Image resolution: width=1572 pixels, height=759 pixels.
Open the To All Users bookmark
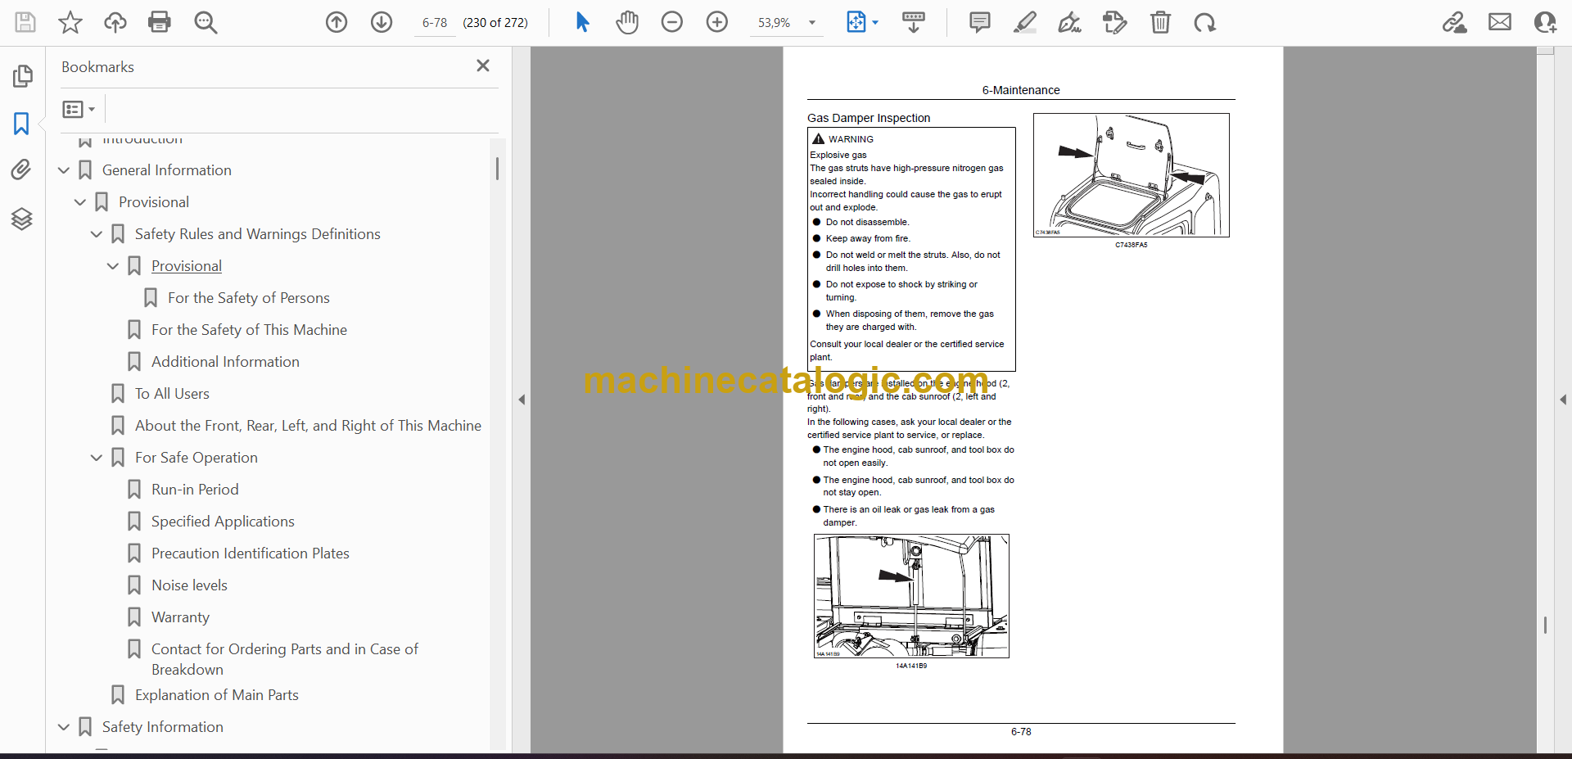point(172,394)
